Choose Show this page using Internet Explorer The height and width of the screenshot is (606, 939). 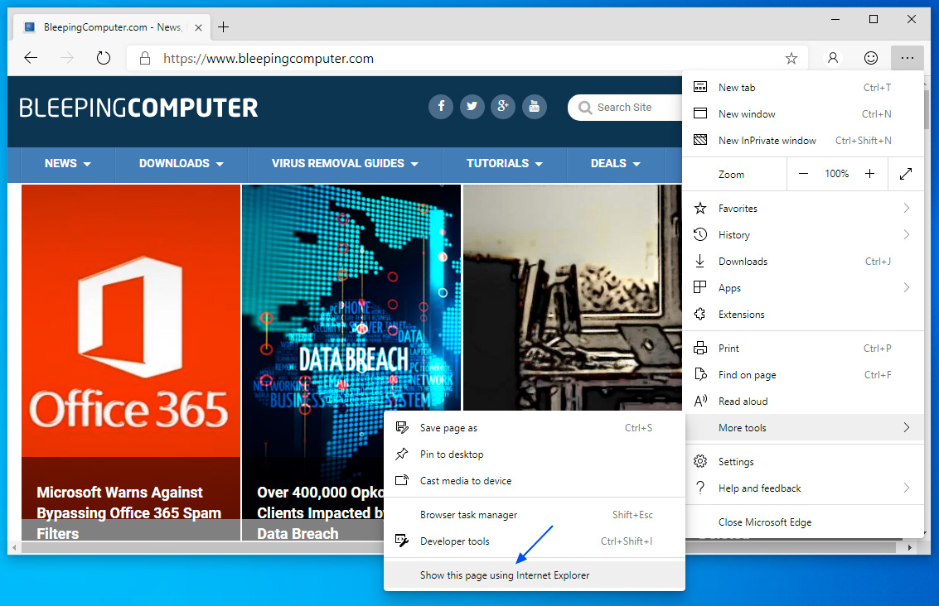[x=535, y=575]
